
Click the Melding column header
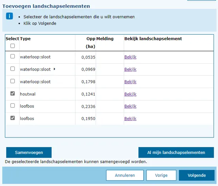[105, 39]
